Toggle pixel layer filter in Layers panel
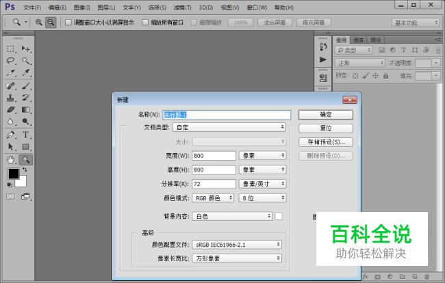445x283 pixels. click(382, 50)
